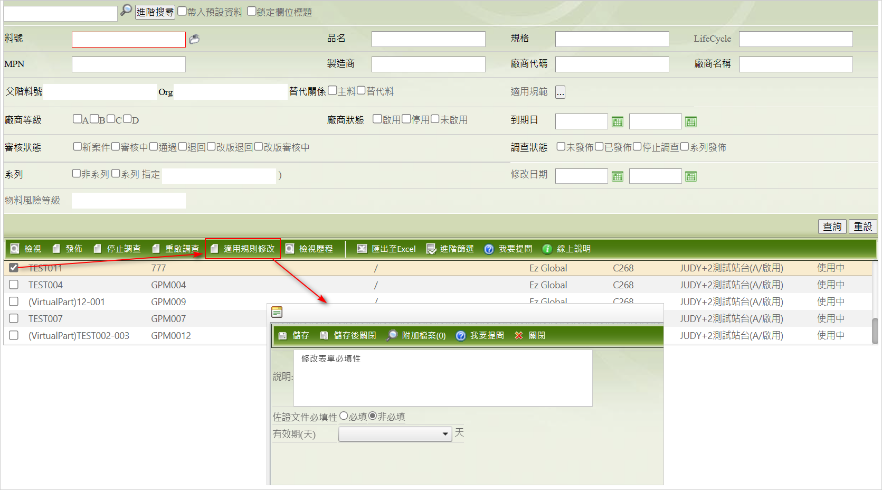
Task: Click 儲存 in the popup toolbar
Action: click(x=294, y=335)
